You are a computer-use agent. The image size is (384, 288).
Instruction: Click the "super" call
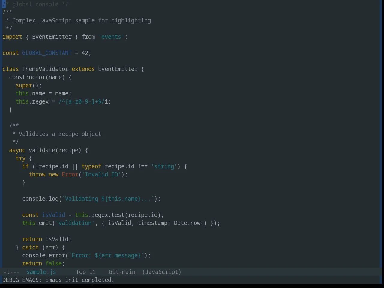pyautogui.click(x=24, y=85)
